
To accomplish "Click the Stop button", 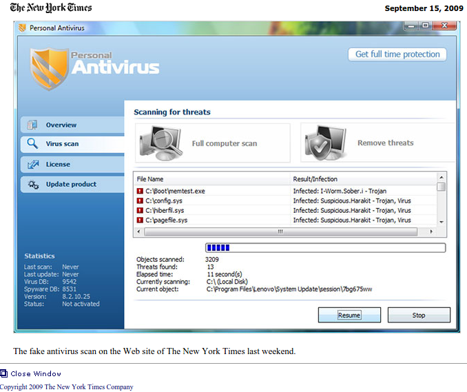I will pos(419,315).
